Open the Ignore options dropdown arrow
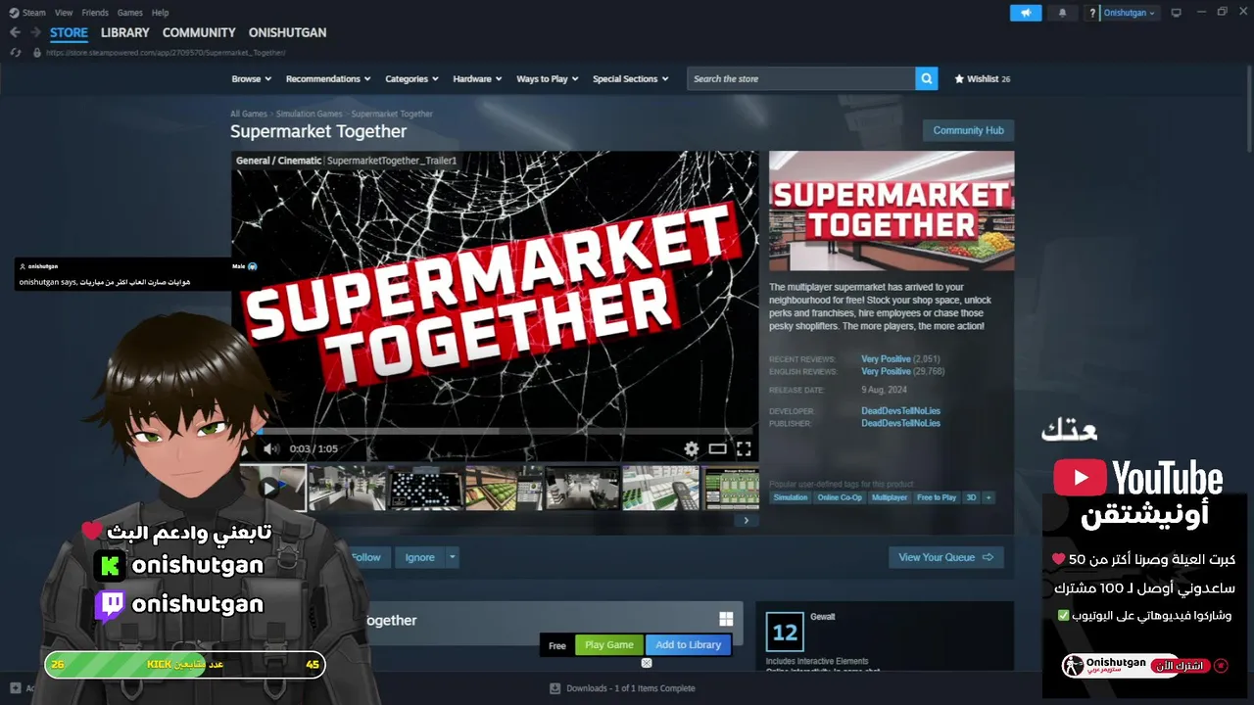The image size is (1254, 705). click(452, 557)
